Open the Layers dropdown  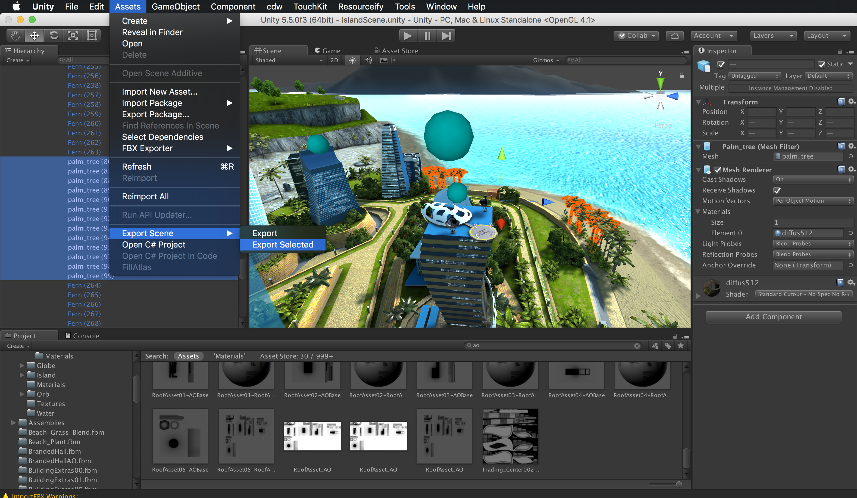(x=773, y=36)
